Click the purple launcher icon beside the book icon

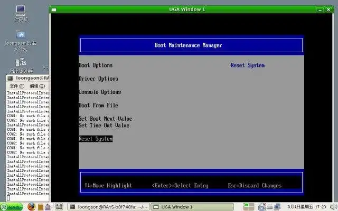(x=48, y=207)
